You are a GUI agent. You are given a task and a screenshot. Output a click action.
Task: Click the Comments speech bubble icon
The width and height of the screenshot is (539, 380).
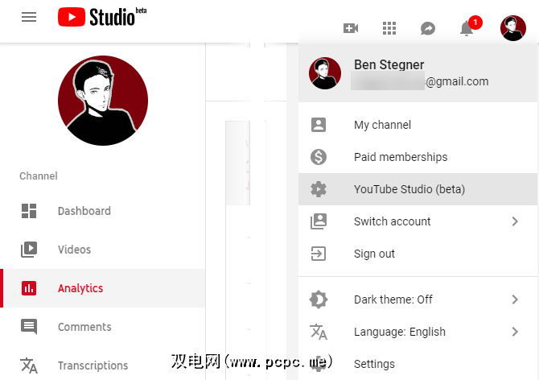29,327
